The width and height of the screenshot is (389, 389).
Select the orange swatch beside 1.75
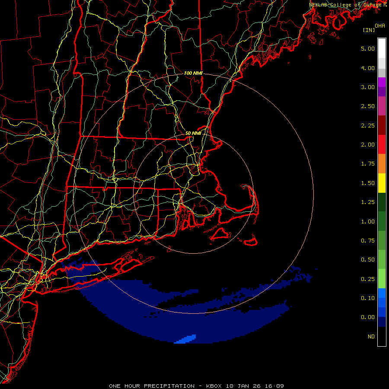point(382,163)
